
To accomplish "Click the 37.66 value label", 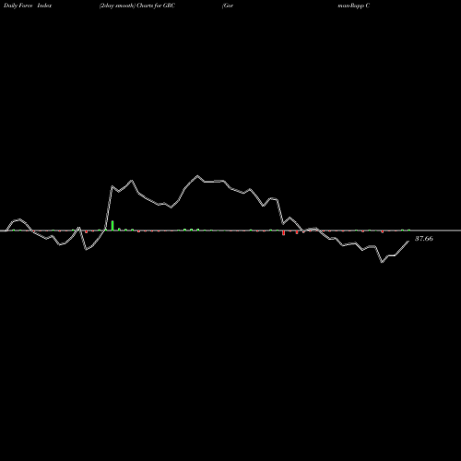I will pyautogui.click(x=424, y=239).
